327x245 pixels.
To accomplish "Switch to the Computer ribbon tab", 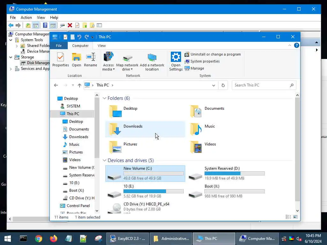I will point(80,46).
